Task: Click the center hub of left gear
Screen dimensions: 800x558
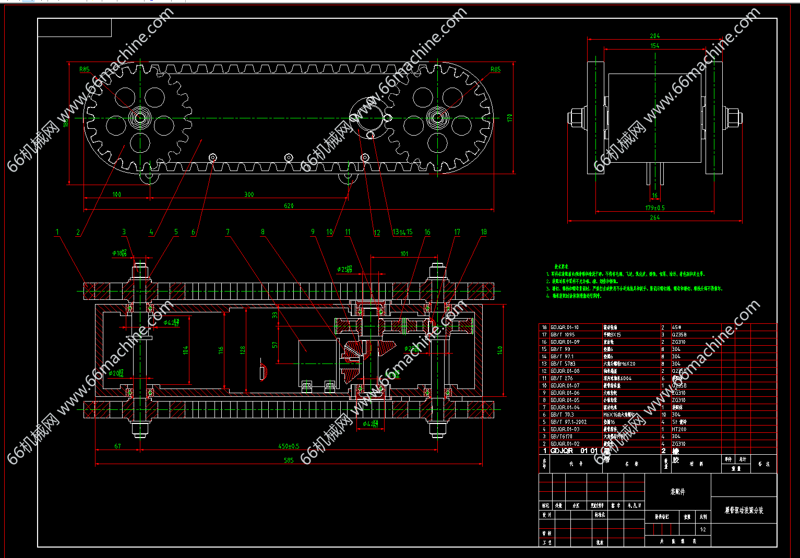Action: pyautogui.click(x=140, y=117)
